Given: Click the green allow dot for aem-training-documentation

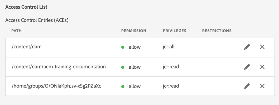Looking at the screenshot, I should tap(123, 67).
